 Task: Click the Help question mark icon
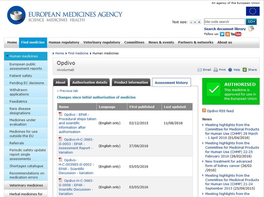[x=230, y=70]
